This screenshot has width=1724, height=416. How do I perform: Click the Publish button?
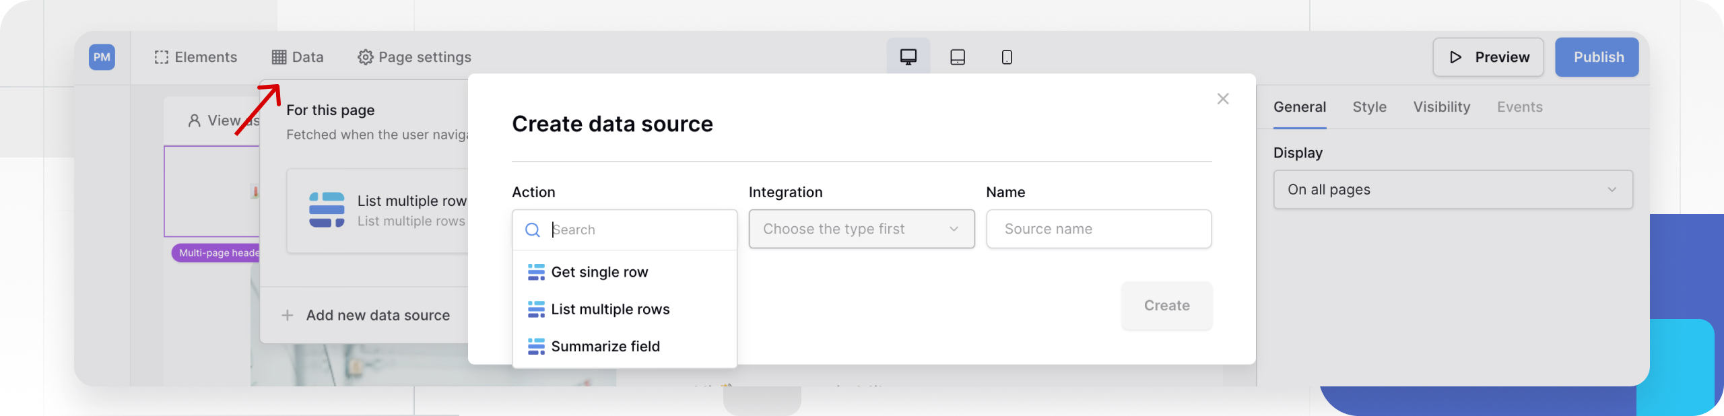(x=1597, y=57)
